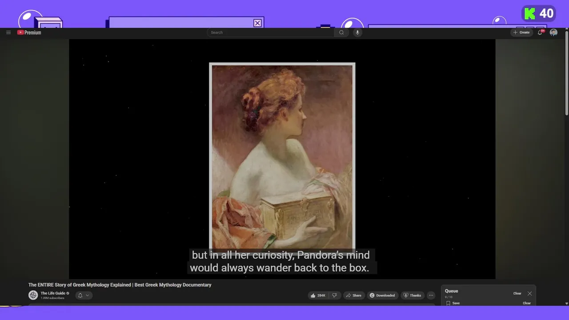Open The Life Guide channel avatar
The width and height of the screenshot is (569, 320).
33,295
